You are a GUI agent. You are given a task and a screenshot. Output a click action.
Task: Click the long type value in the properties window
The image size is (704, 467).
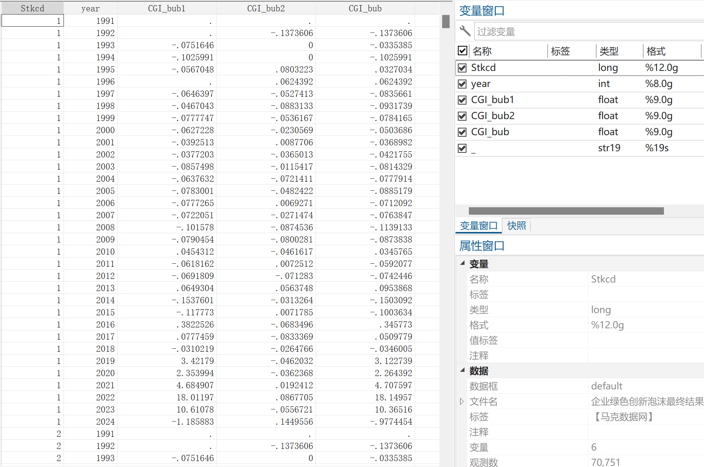(x=601, y=310)
